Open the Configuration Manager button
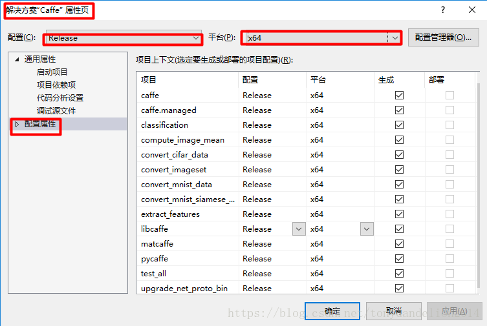This screenshot has width=487, height=326. click(443, 37)
